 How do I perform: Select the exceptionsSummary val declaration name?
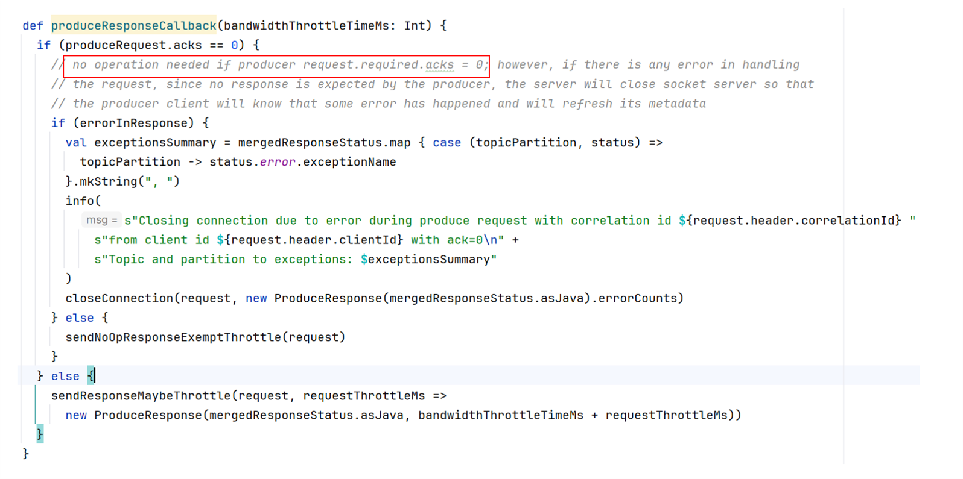click(154, 143)
